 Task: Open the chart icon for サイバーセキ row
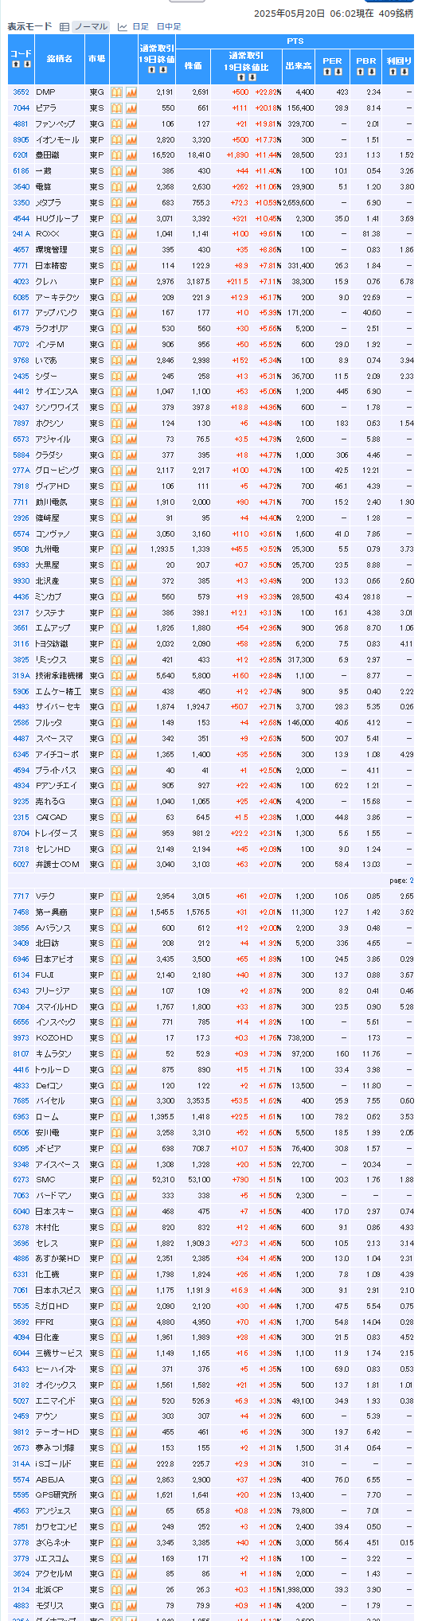click(x=131, y=706)
